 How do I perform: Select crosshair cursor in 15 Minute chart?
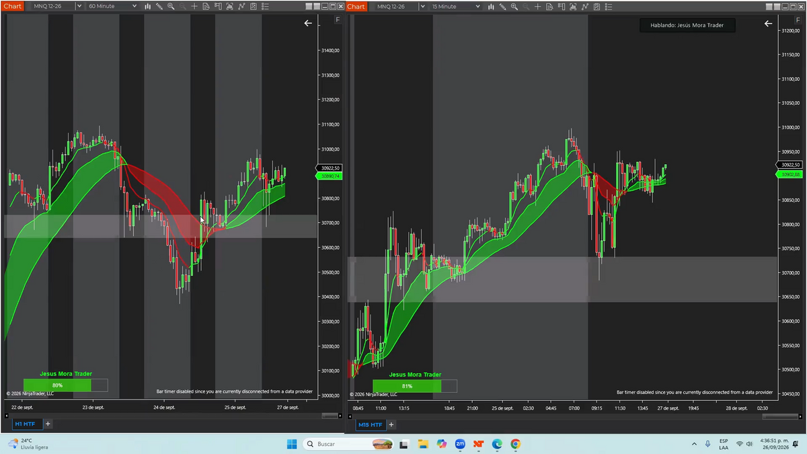537,6
